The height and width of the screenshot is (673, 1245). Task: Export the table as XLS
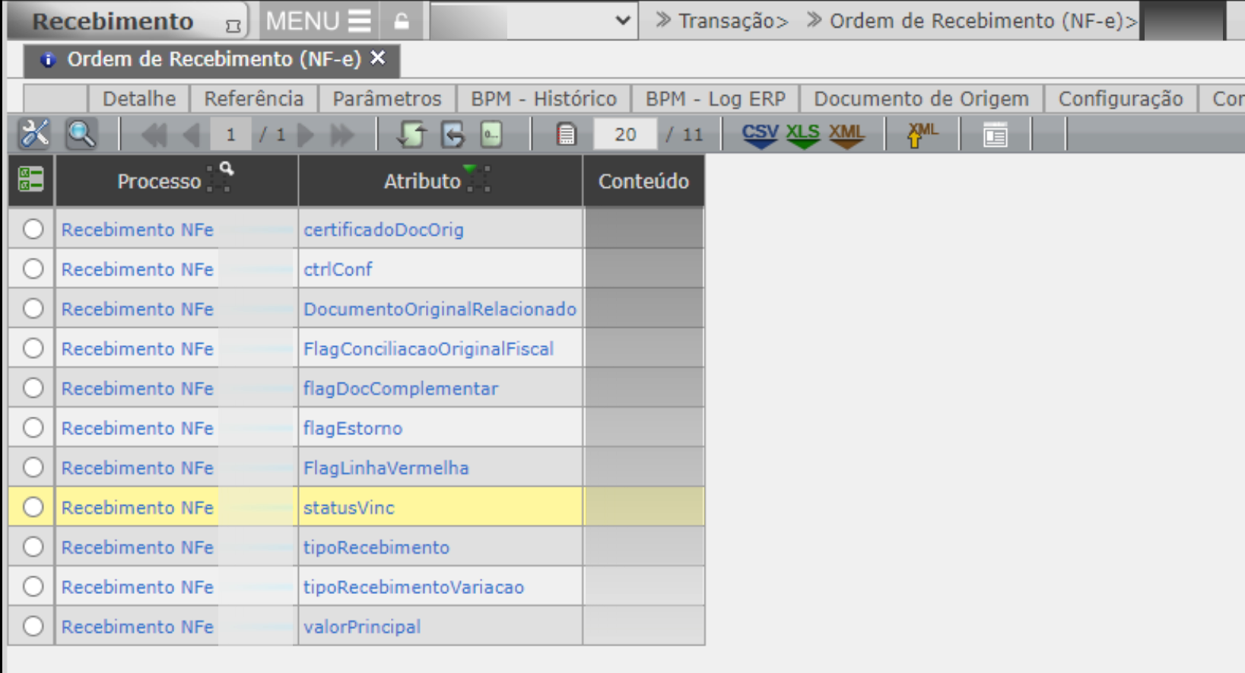[x=802, y=135]
